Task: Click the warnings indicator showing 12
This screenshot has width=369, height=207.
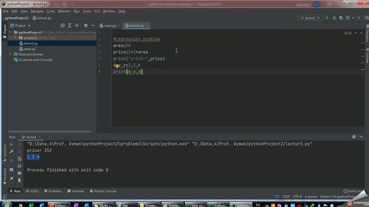Action: click(x=348, y=33)
